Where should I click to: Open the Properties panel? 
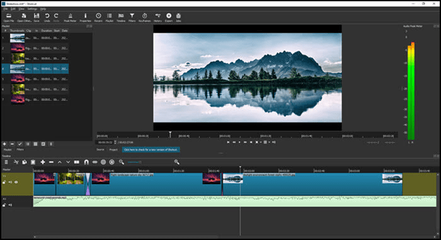coord(85,18)
